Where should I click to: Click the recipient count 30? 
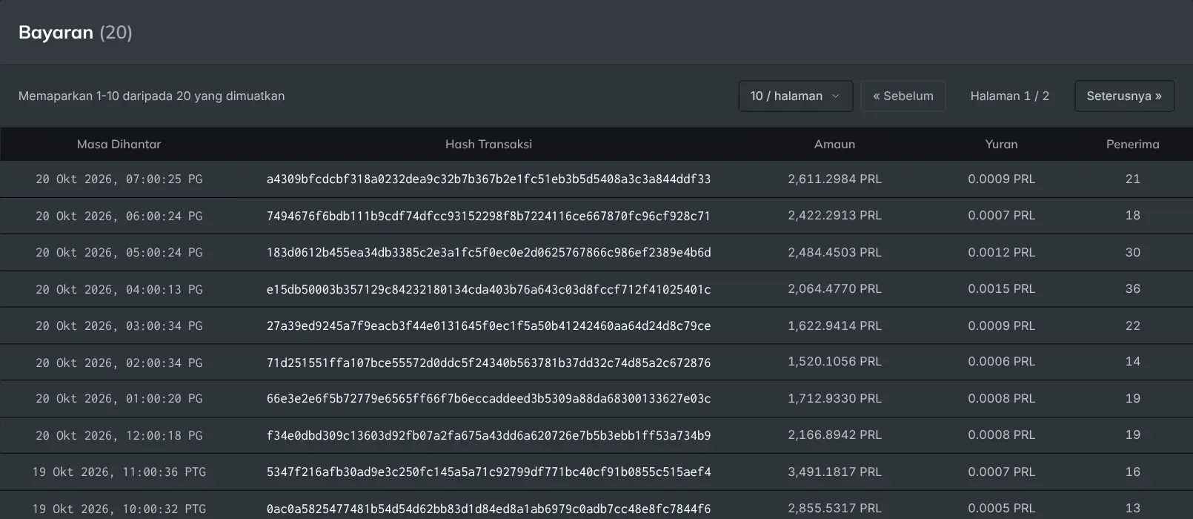(1133, 253)
